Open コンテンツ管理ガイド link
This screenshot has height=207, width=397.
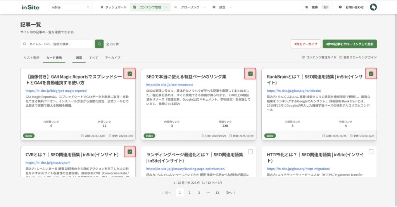[319, 57]
